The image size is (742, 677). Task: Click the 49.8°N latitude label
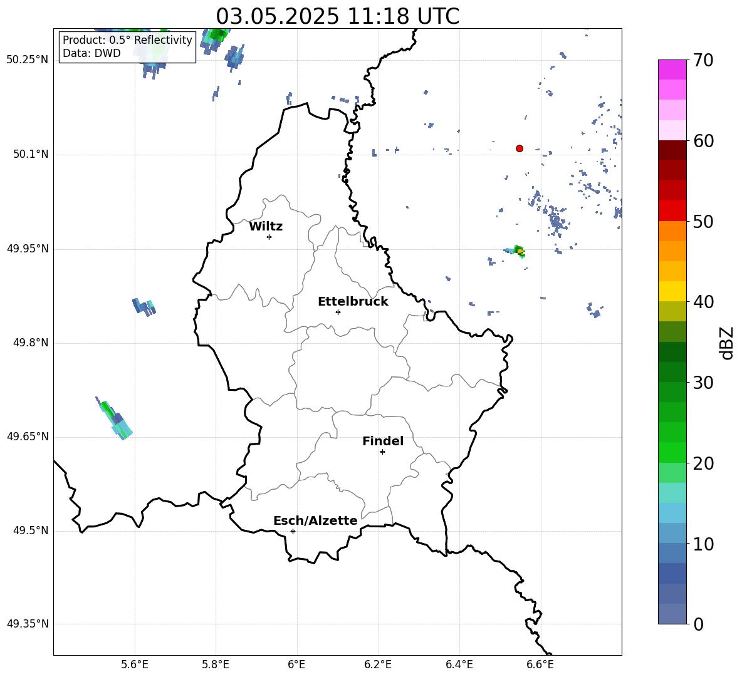31,343
